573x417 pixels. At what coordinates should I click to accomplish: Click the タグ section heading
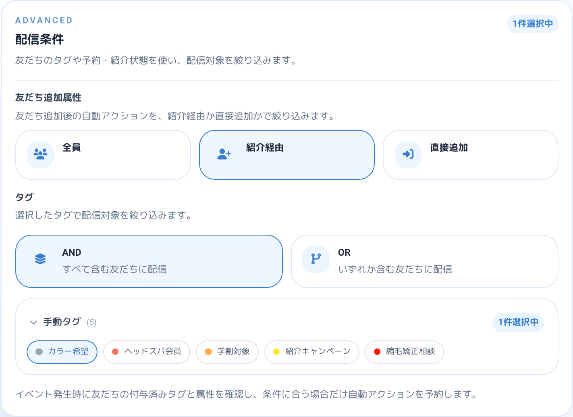tap(25, 197)
